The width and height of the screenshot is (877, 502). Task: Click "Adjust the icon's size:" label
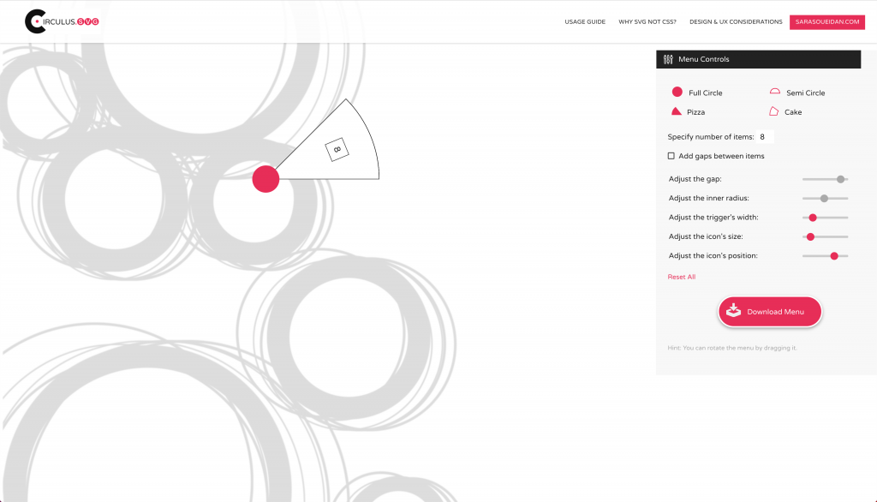(706, 236)
